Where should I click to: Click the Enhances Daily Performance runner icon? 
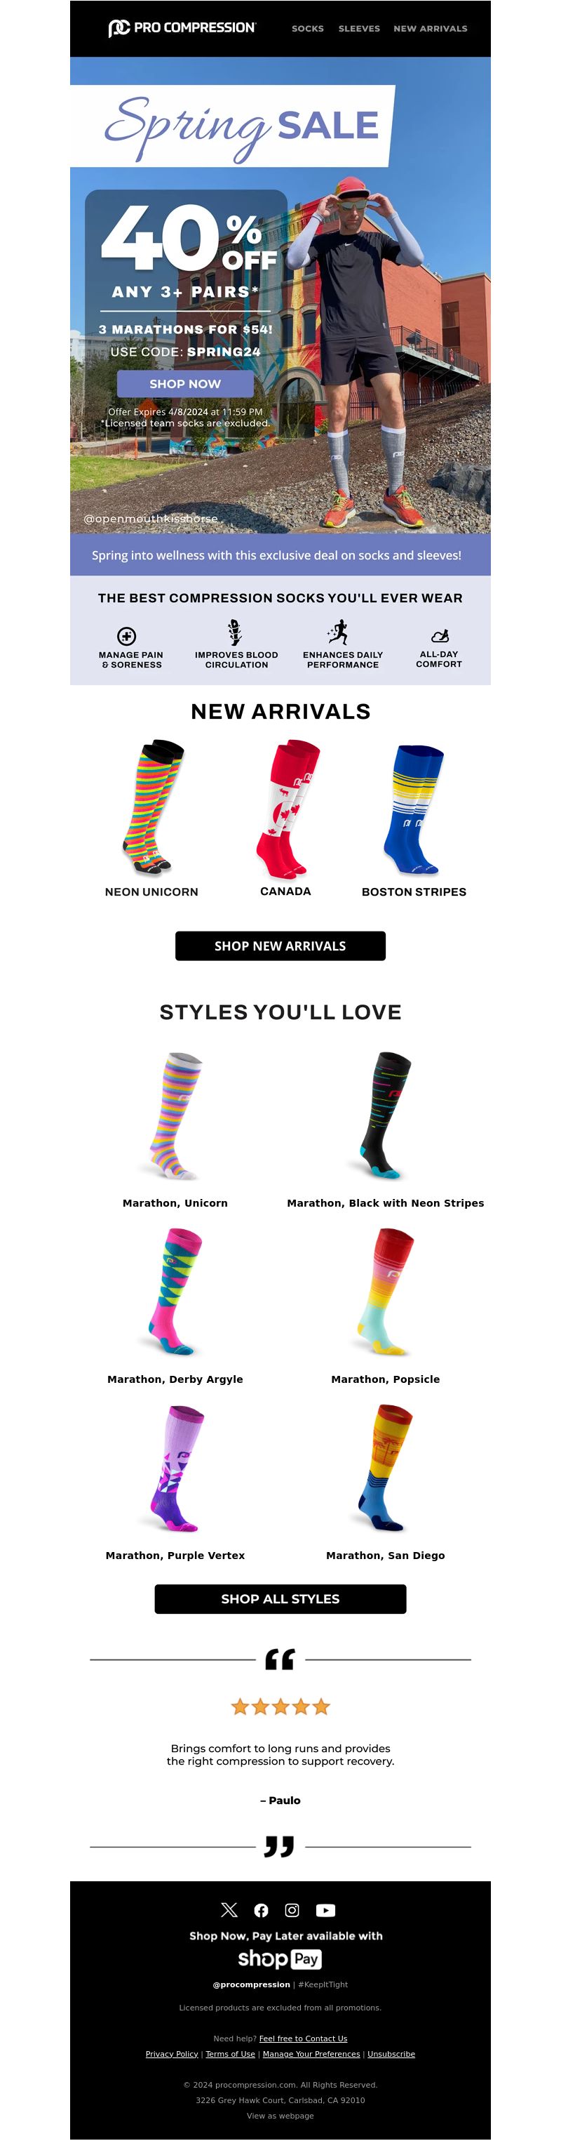(338, 632)
